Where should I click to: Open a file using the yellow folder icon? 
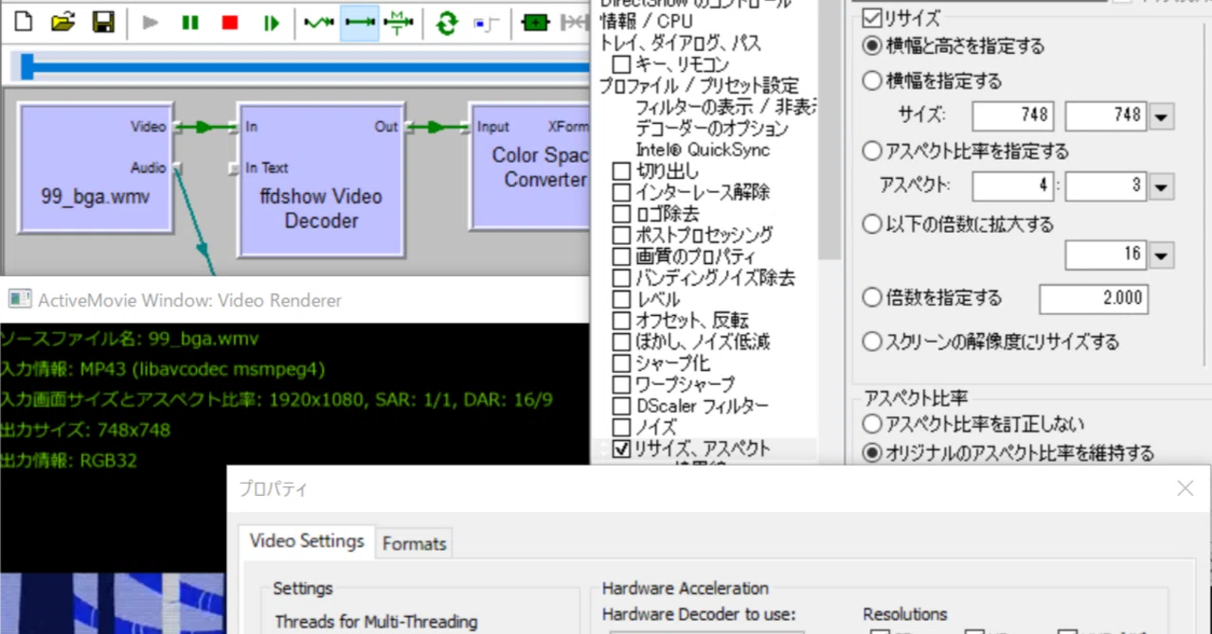tap(62, 22)
